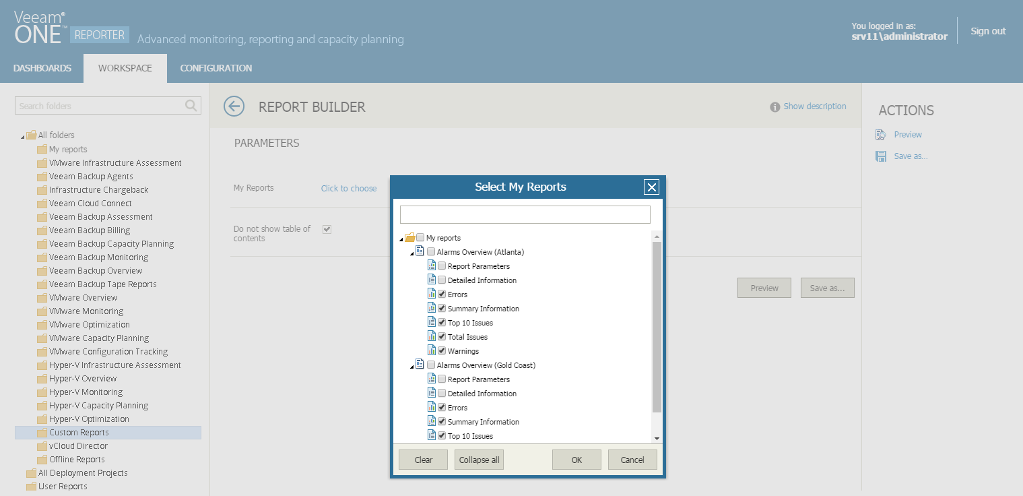Viewport: 1023px width, 496px height.
Task: Click the User Reports folder icon
Action: click(x=31, y=487)
